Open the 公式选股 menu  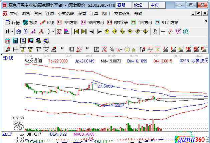click(66, 14)
